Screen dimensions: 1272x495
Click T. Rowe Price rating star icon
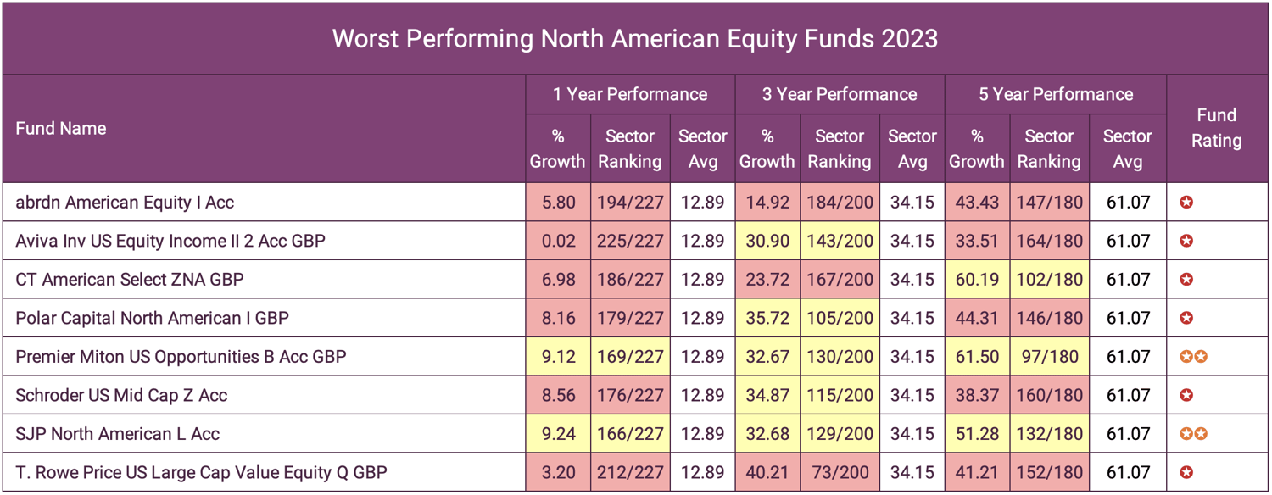pos(1187,472)
